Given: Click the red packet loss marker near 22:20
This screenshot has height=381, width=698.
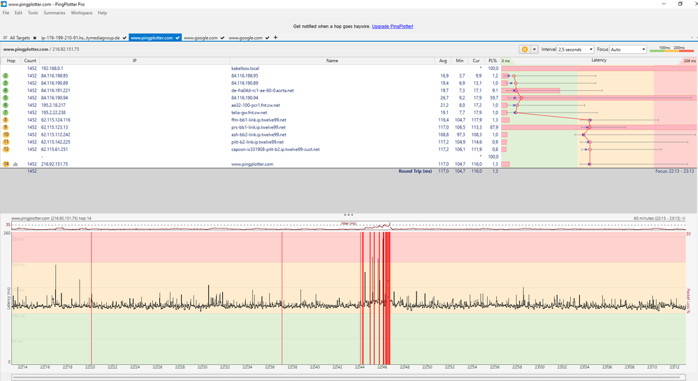Looking at the screenshot, I should click(92, 298).
